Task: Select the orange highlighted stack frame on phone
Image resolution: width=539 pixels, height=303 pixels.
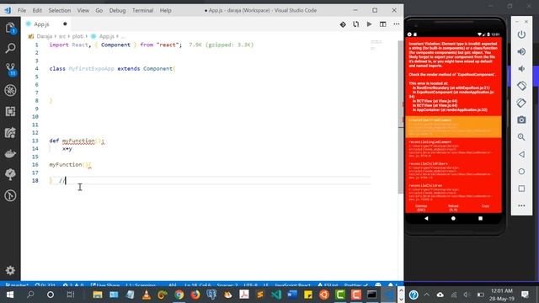Action: click(453, 127)
